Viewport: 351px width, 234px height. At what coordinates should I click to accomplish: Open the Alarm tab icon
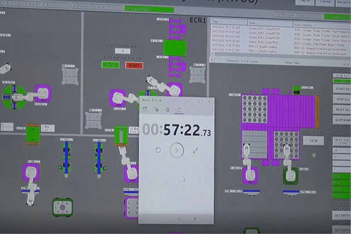click(x=145, y=109)
